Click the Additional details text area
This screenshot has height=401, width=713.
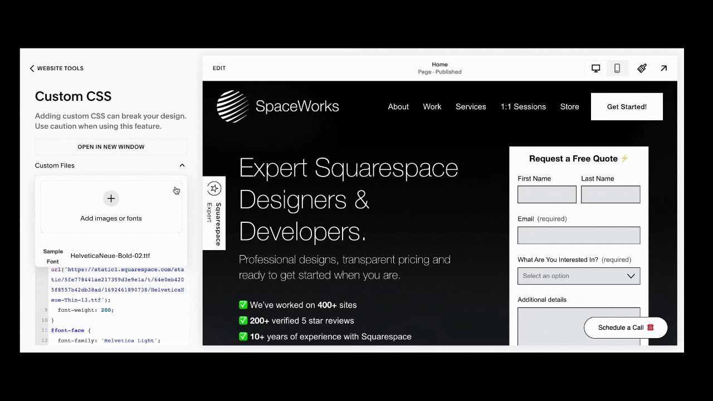pos(579,326)
